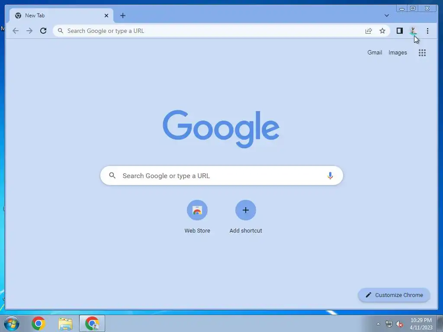Viewport: 443px width, 332px height.
Task: Minimize the Chrome window
Action: pos(402,9)
